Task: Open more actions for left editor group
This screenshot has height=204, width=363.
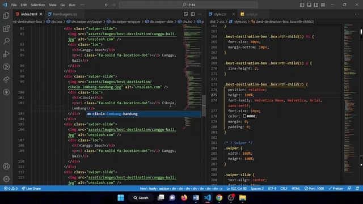Action: click(200, 14)
